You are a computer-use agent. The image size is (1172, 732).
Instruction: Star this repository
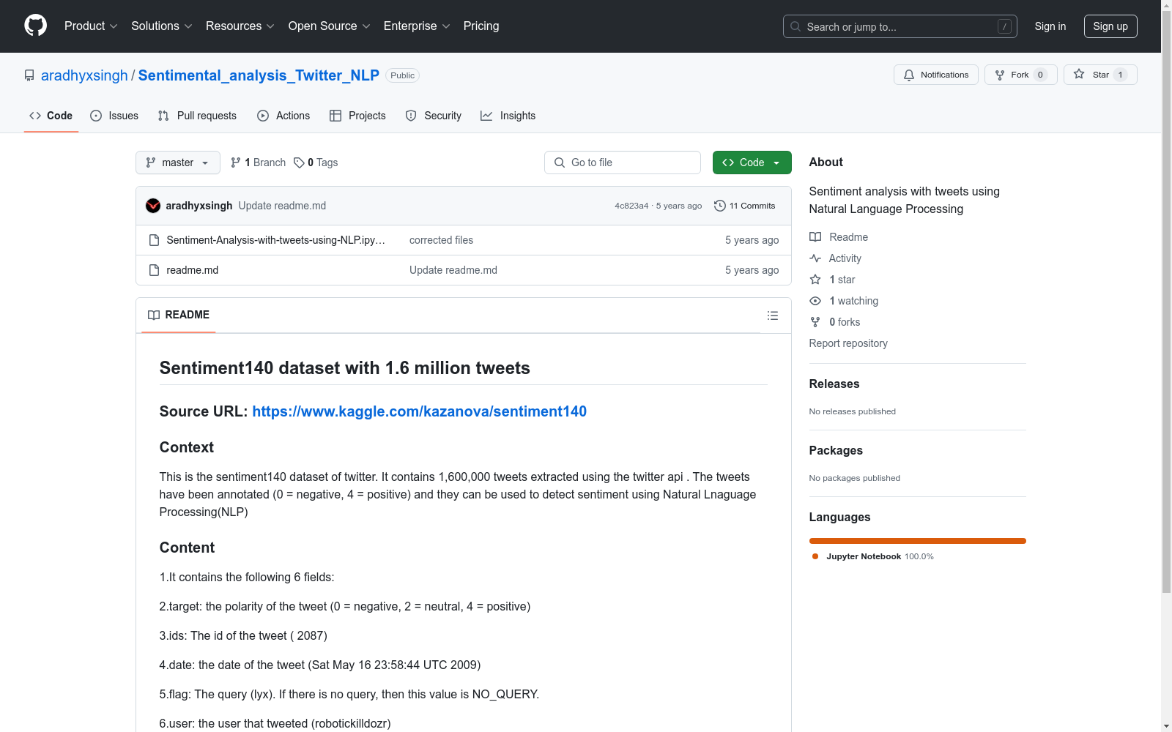tap(1100, 75)
